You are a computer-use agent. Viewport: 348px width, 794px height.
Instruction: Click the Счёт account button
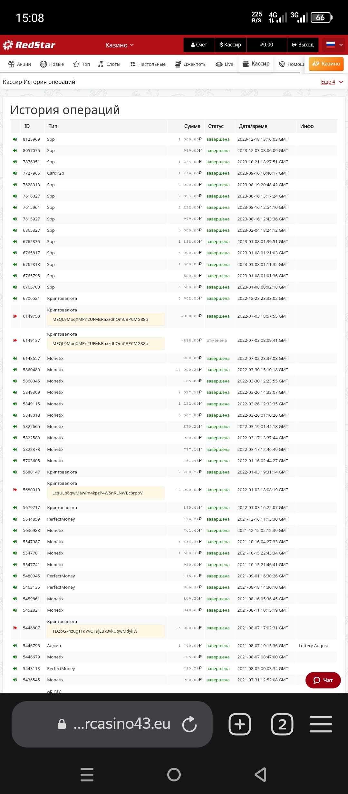pyautogui.click(x=199, y=45)
